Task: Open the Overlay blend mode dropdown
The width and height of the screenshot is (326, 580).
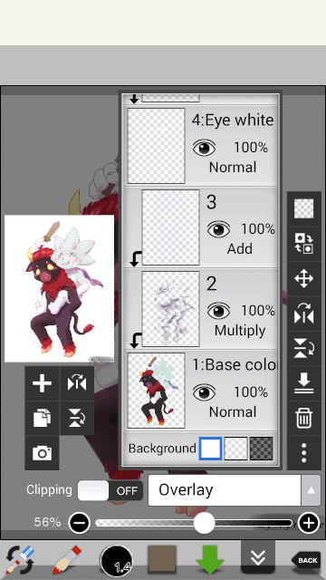Action: pyautogui.click(x=225, y=490)
